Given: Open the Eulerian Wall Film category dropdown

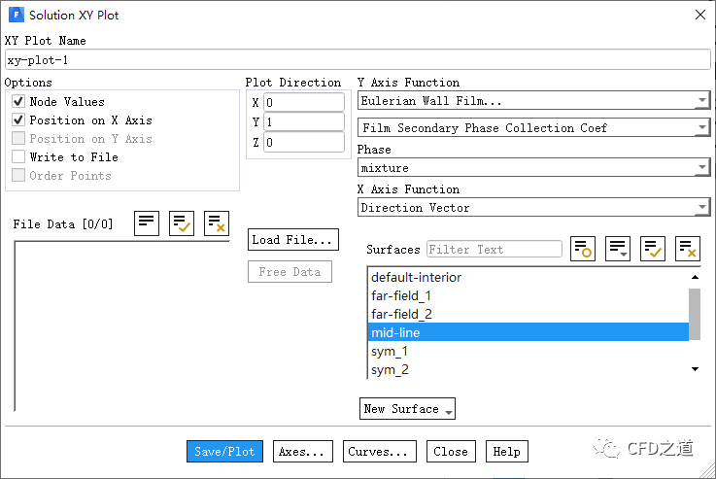Looking at the screenshot, I should point(533,101).
